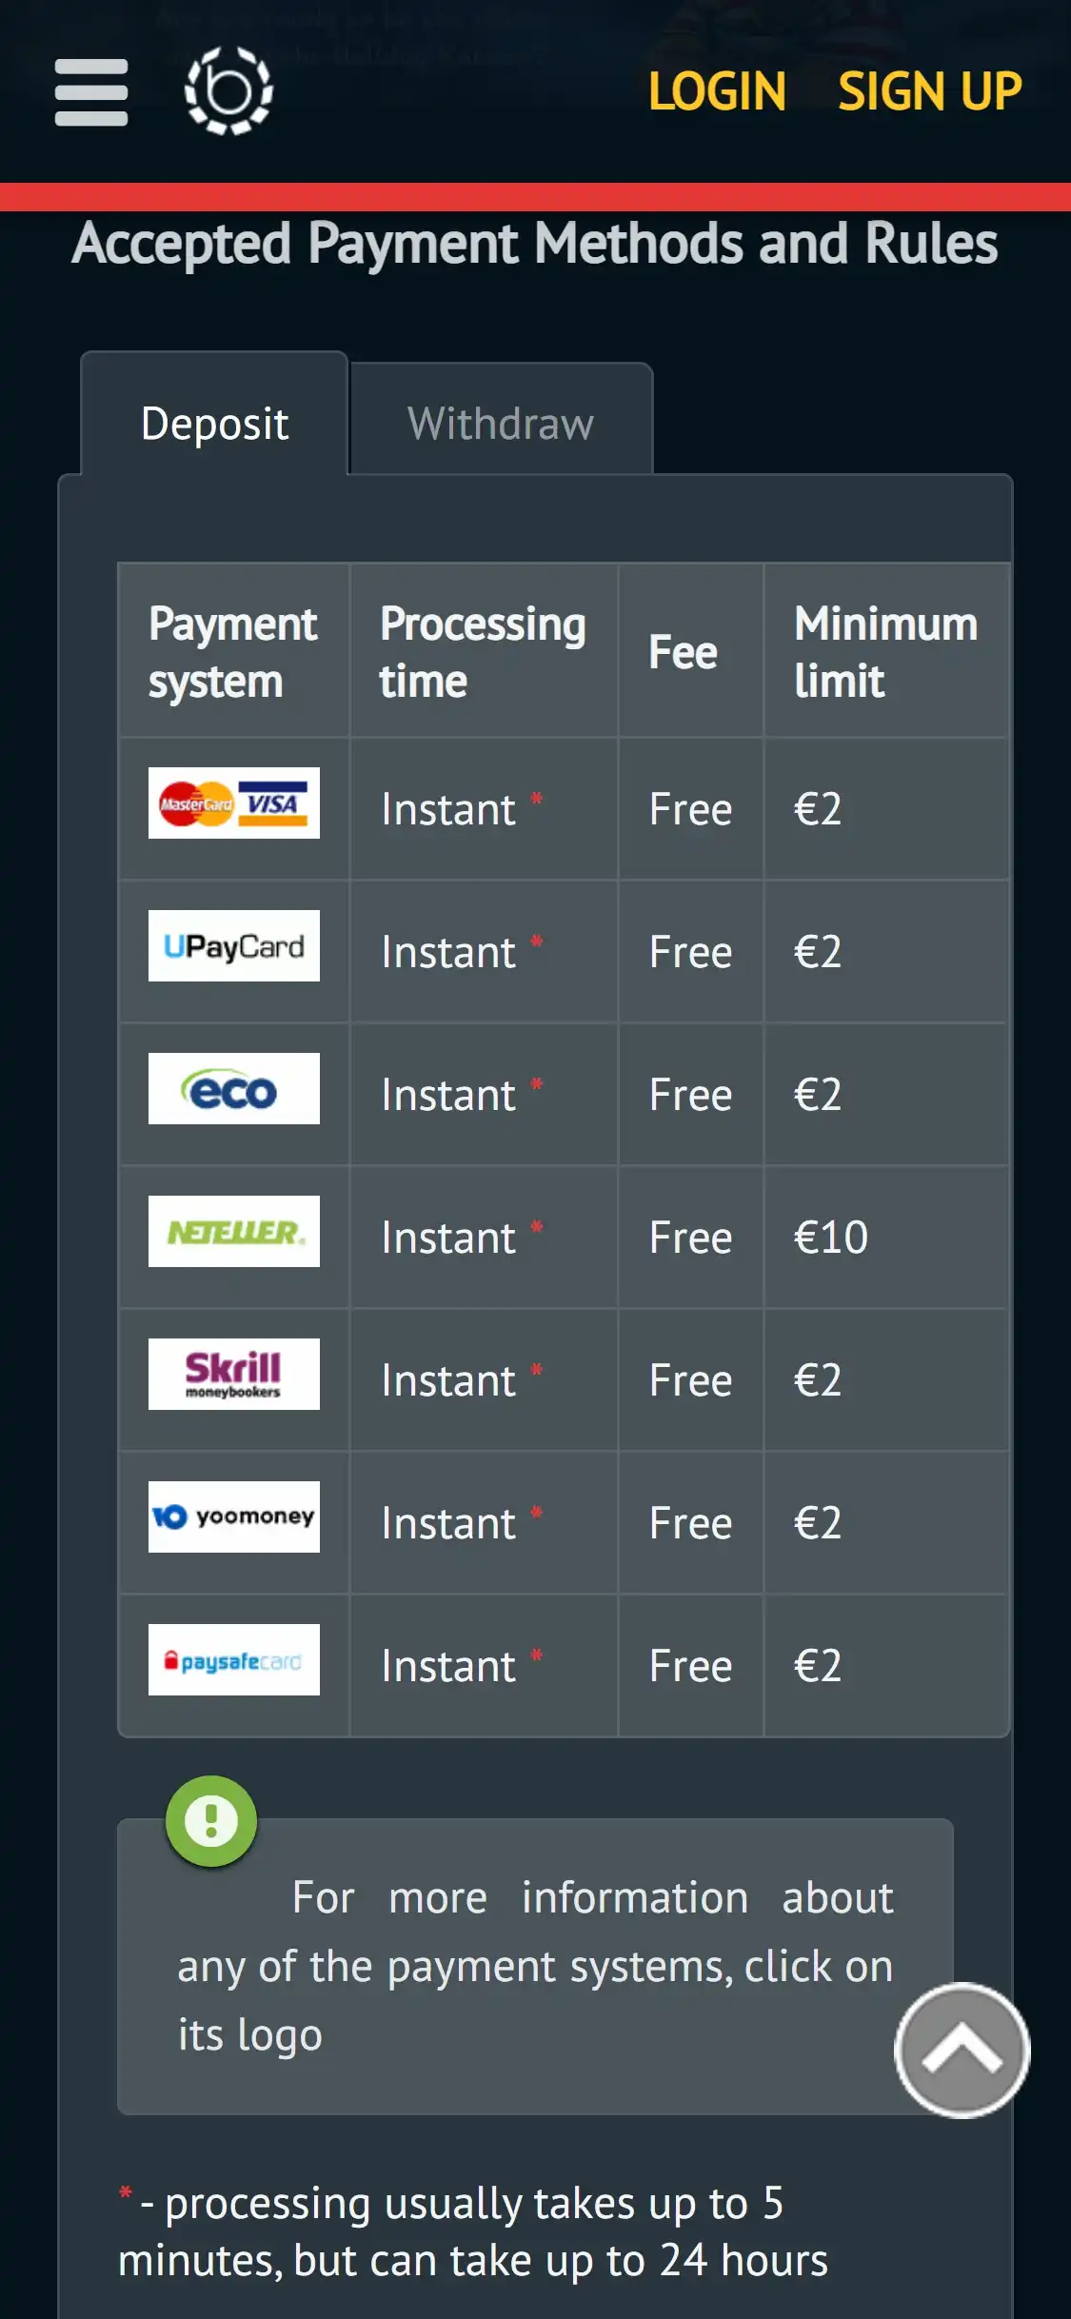Screen dimensions: 1071x2319
Task: Click the MasterCard Visa logo
Action: pyautogui.click(x=234, y=803)
